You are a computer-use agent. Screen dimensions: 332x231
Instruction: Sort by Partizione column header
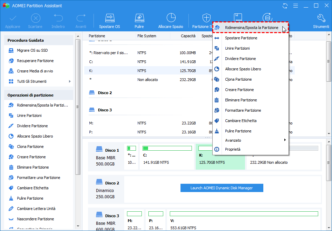(x=97, y=36)
